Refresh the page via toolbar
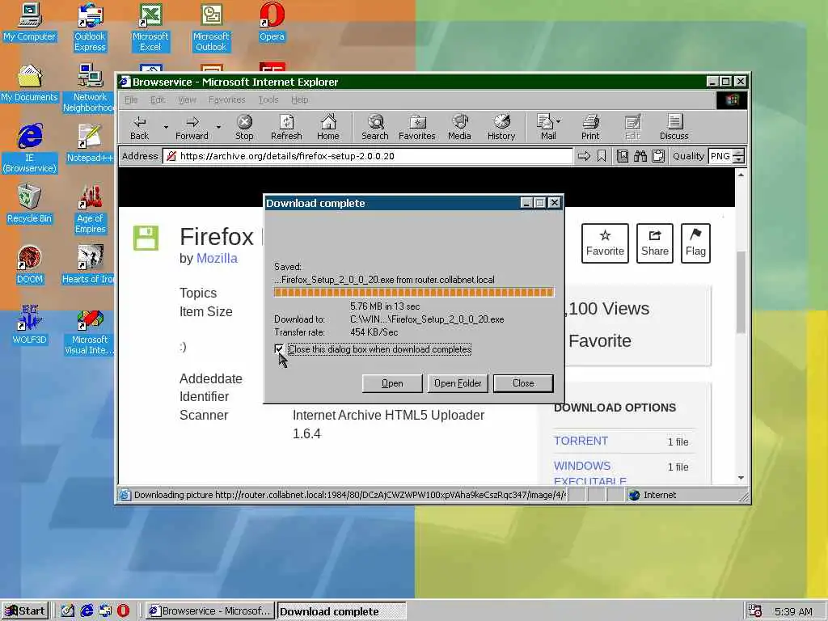Screen dimensions: 828x621 click(x=286, y=127)
